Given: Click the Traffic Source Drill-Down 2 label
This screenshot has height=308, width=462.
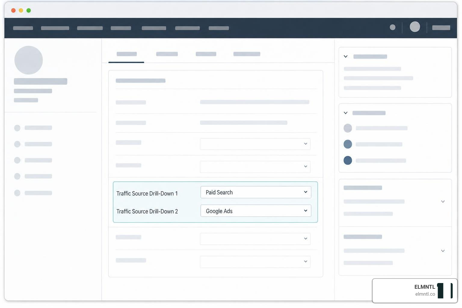Looking at the screenshot, I should tap(147, 211).
